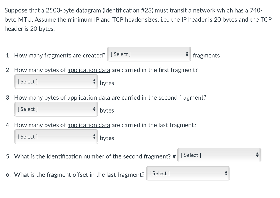The height and width of the screenshot is (198, 280).
Task: Click the Select placeholder text in question 1
Action: [x=120, y=54]
